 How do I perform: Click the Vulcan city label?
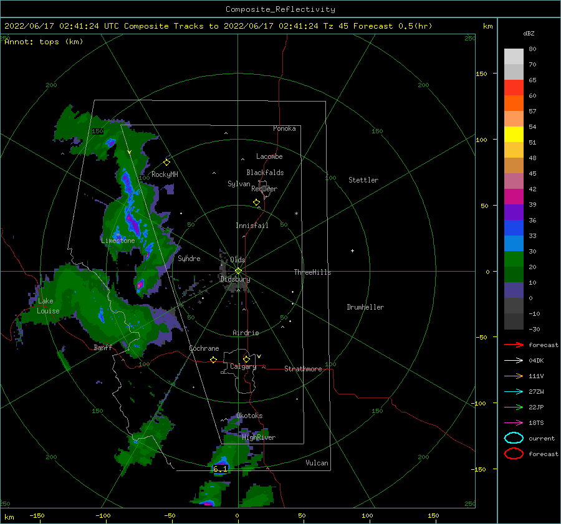pos(317,463)
